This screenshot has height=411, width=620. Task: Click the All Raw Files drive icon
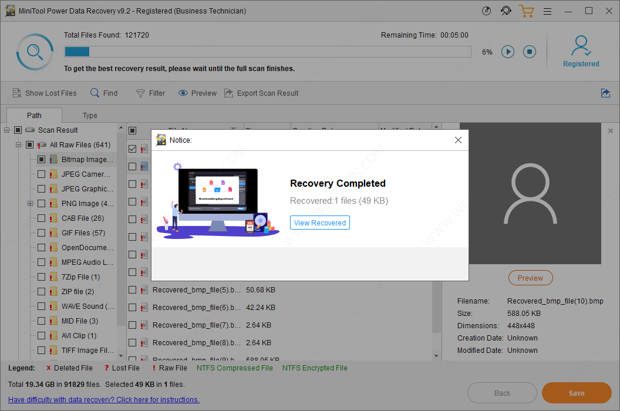[x=42, y=145]
